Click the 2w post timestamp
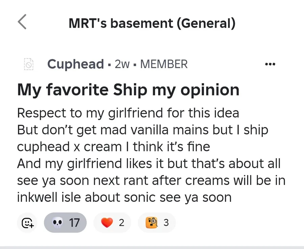 pyautogui.click(x=122, y=64)
